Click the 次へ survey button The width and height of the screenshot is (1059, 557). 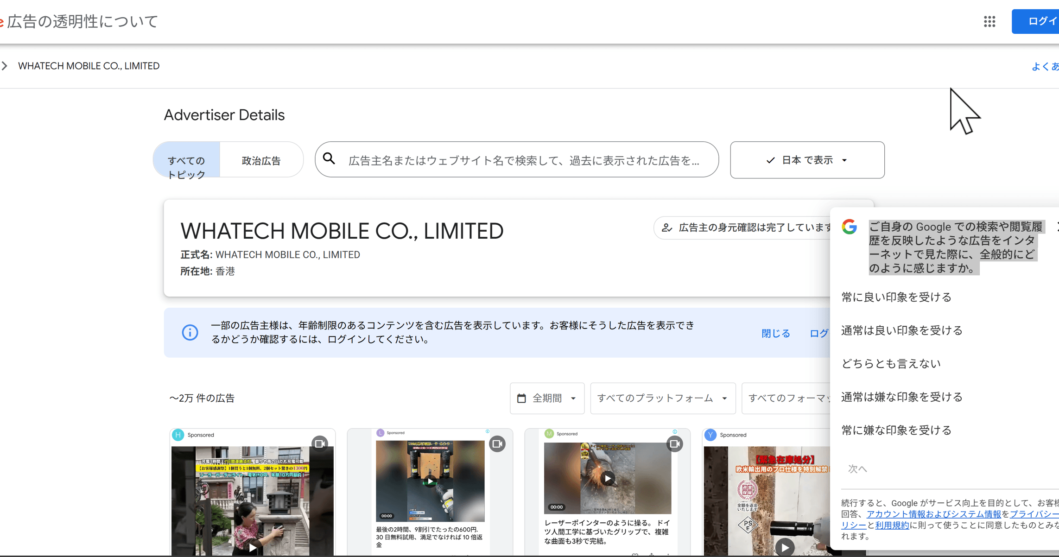point(857,468)
